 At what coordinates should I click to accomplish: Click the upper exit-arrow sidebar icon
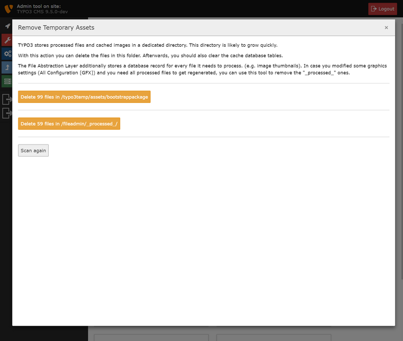(7, 99)
